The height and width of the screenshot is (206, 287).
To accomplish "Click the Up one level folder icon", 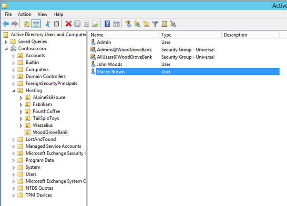I will coord(27,24).
